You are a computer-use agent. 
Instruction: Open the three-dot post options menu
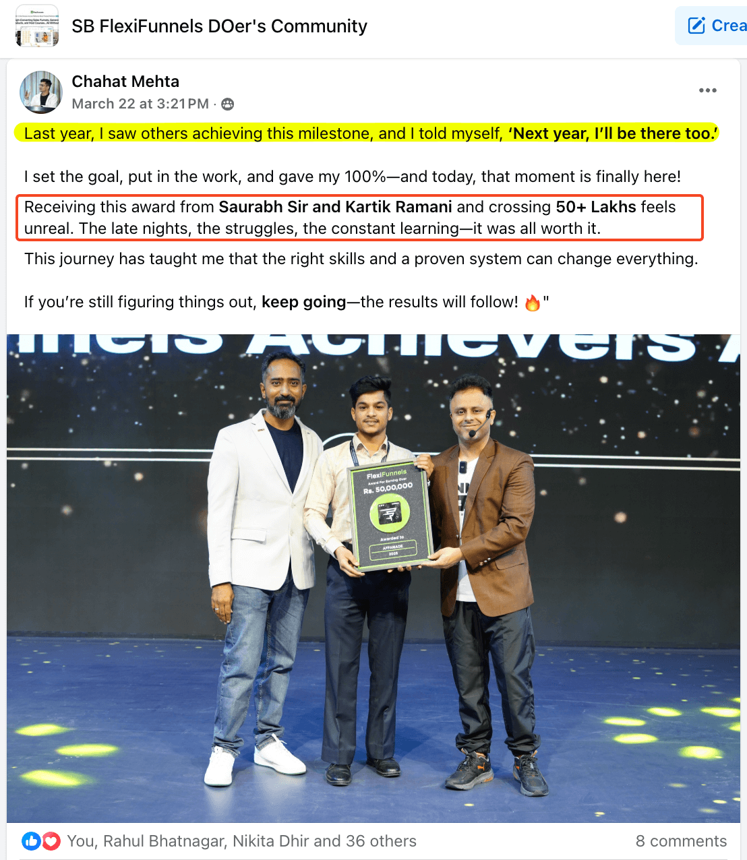tap(707, 90)
